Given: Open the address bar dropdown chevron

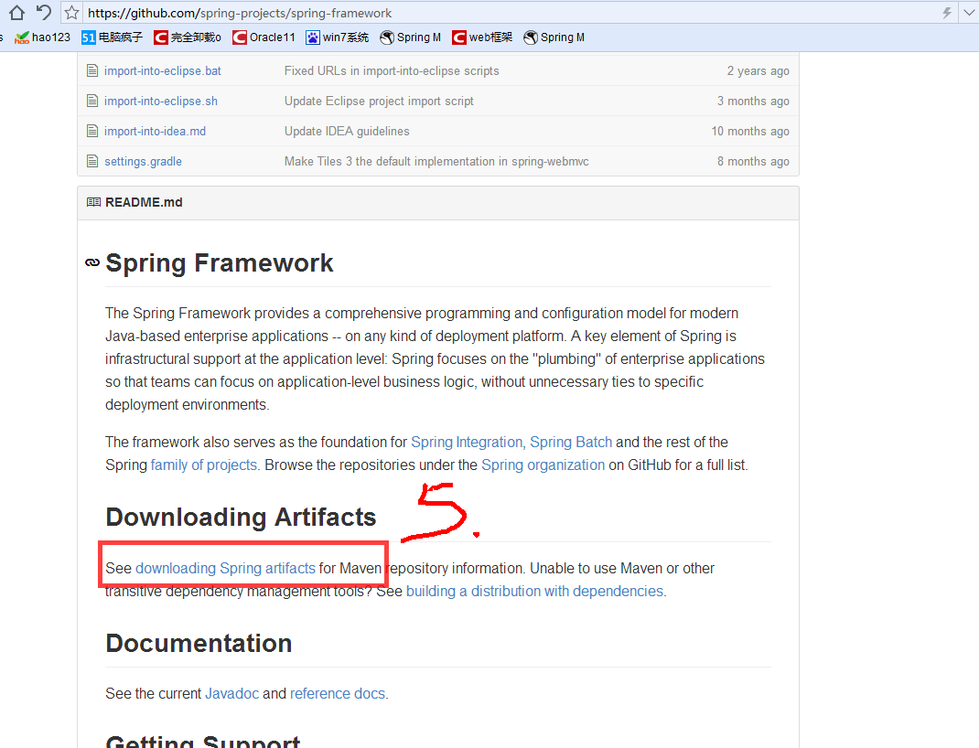Looking at the screenshot, I should (970, 13).
